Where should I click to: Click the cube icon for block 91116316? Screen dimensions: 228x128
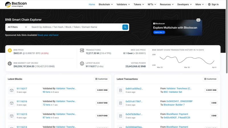pos(12,103)
